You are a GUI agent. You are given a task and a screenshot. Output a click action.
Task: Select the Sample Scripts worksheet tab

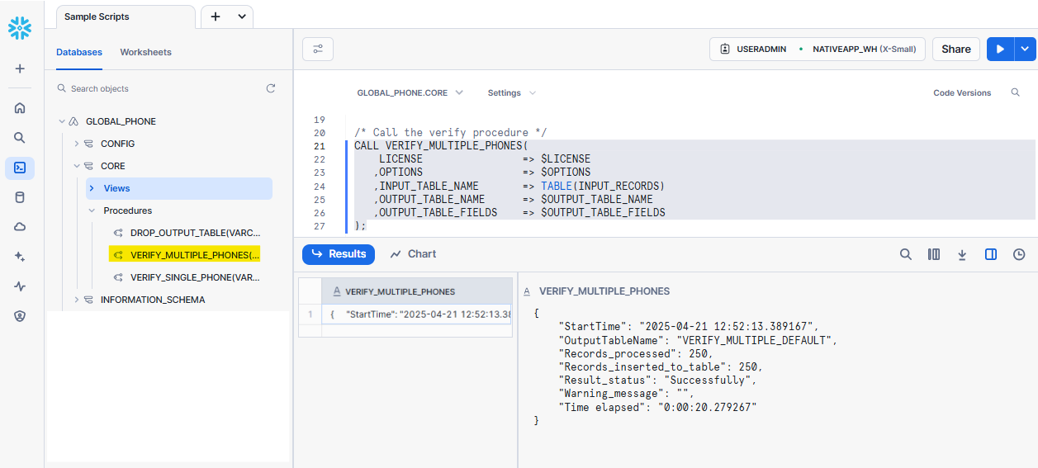coord(126,17)
